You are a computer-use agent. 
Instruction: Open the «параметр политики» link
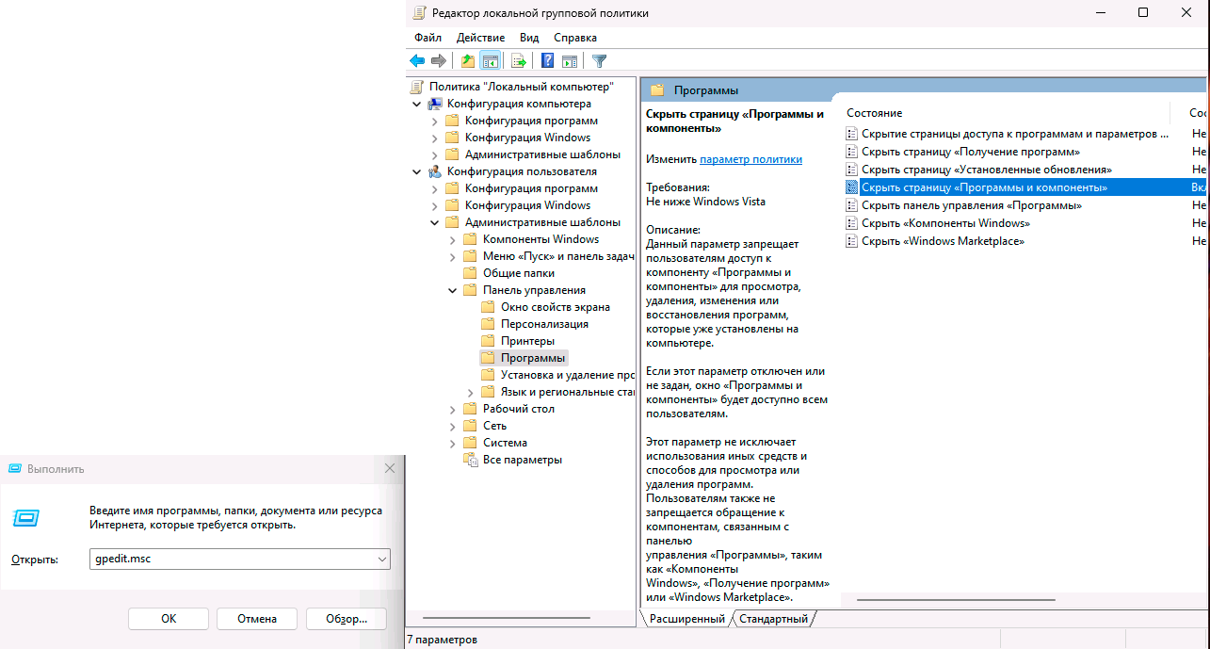coord(751,159)
